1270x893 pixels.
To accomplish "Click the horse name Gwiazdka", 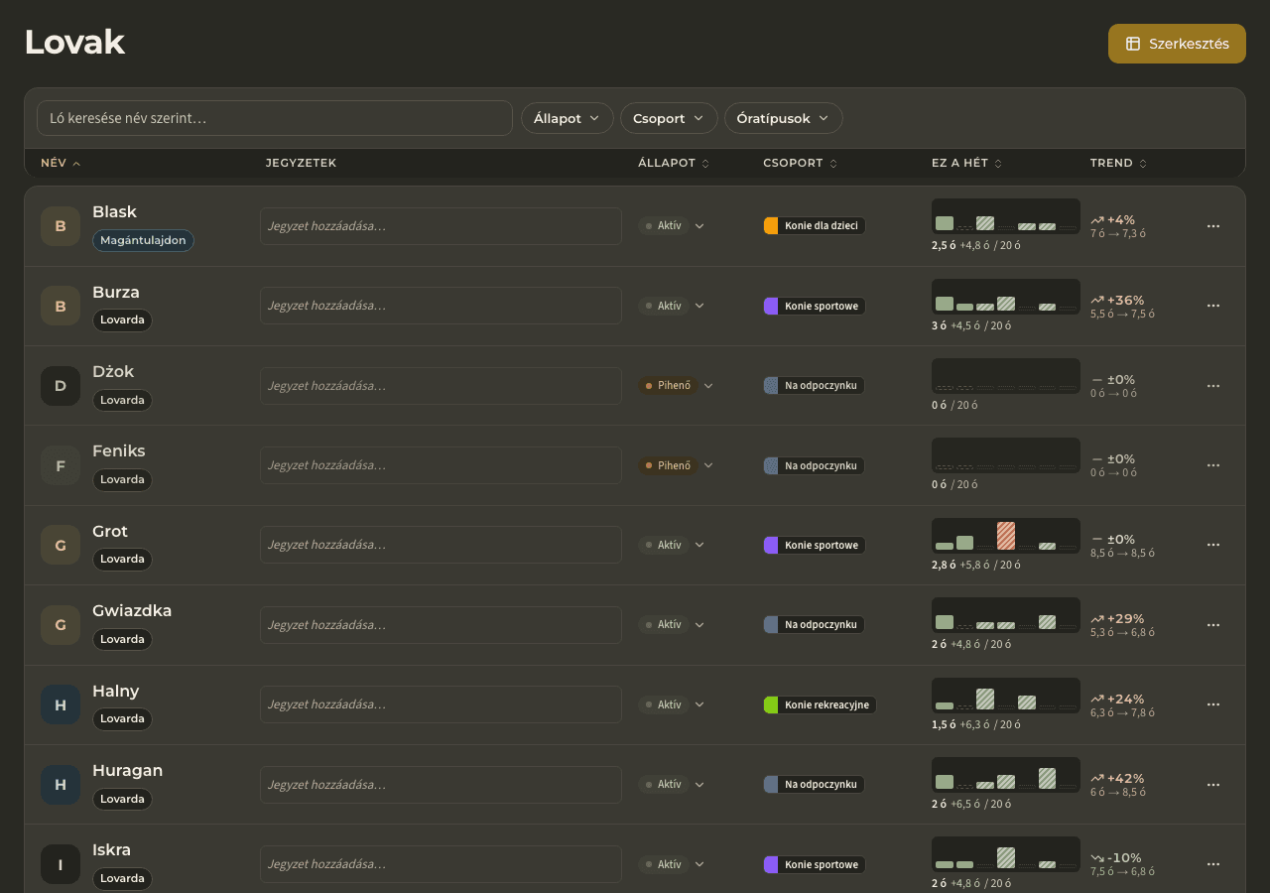I will 132,611.
